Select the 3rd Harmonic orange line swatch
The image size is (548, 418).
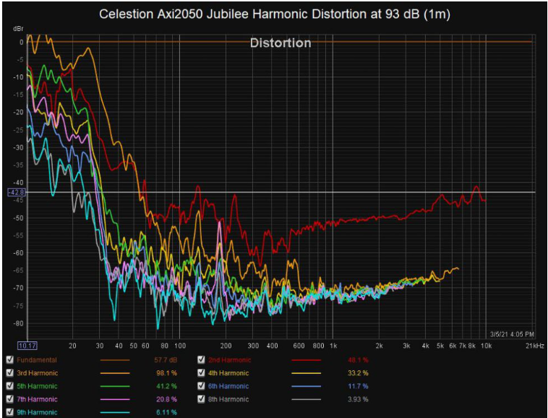point(115,373)
